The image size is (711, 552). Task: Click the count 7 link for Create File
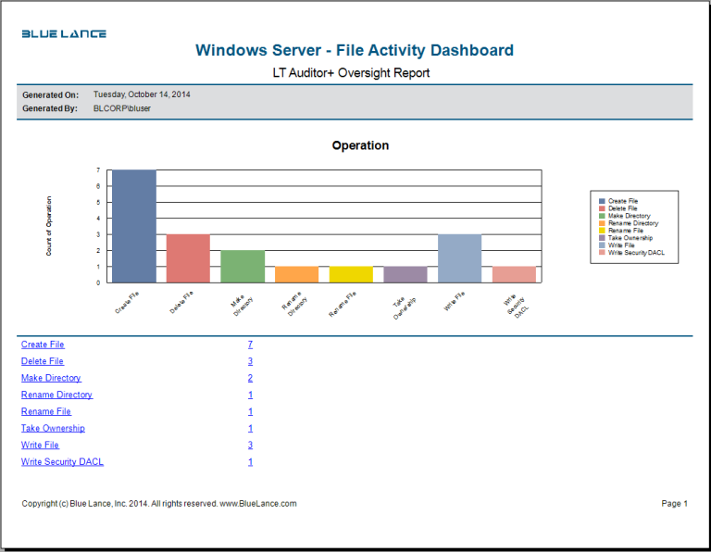(250, 345)
